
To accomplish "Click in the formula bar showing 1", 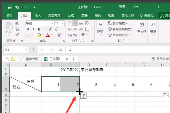I will (x=118, y=50).
